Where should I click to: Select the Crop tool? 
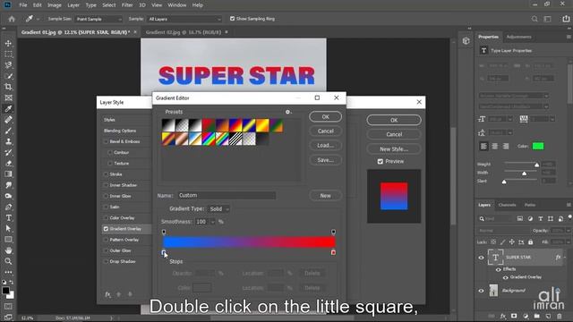pyautogui.click(x=8, y=87)
